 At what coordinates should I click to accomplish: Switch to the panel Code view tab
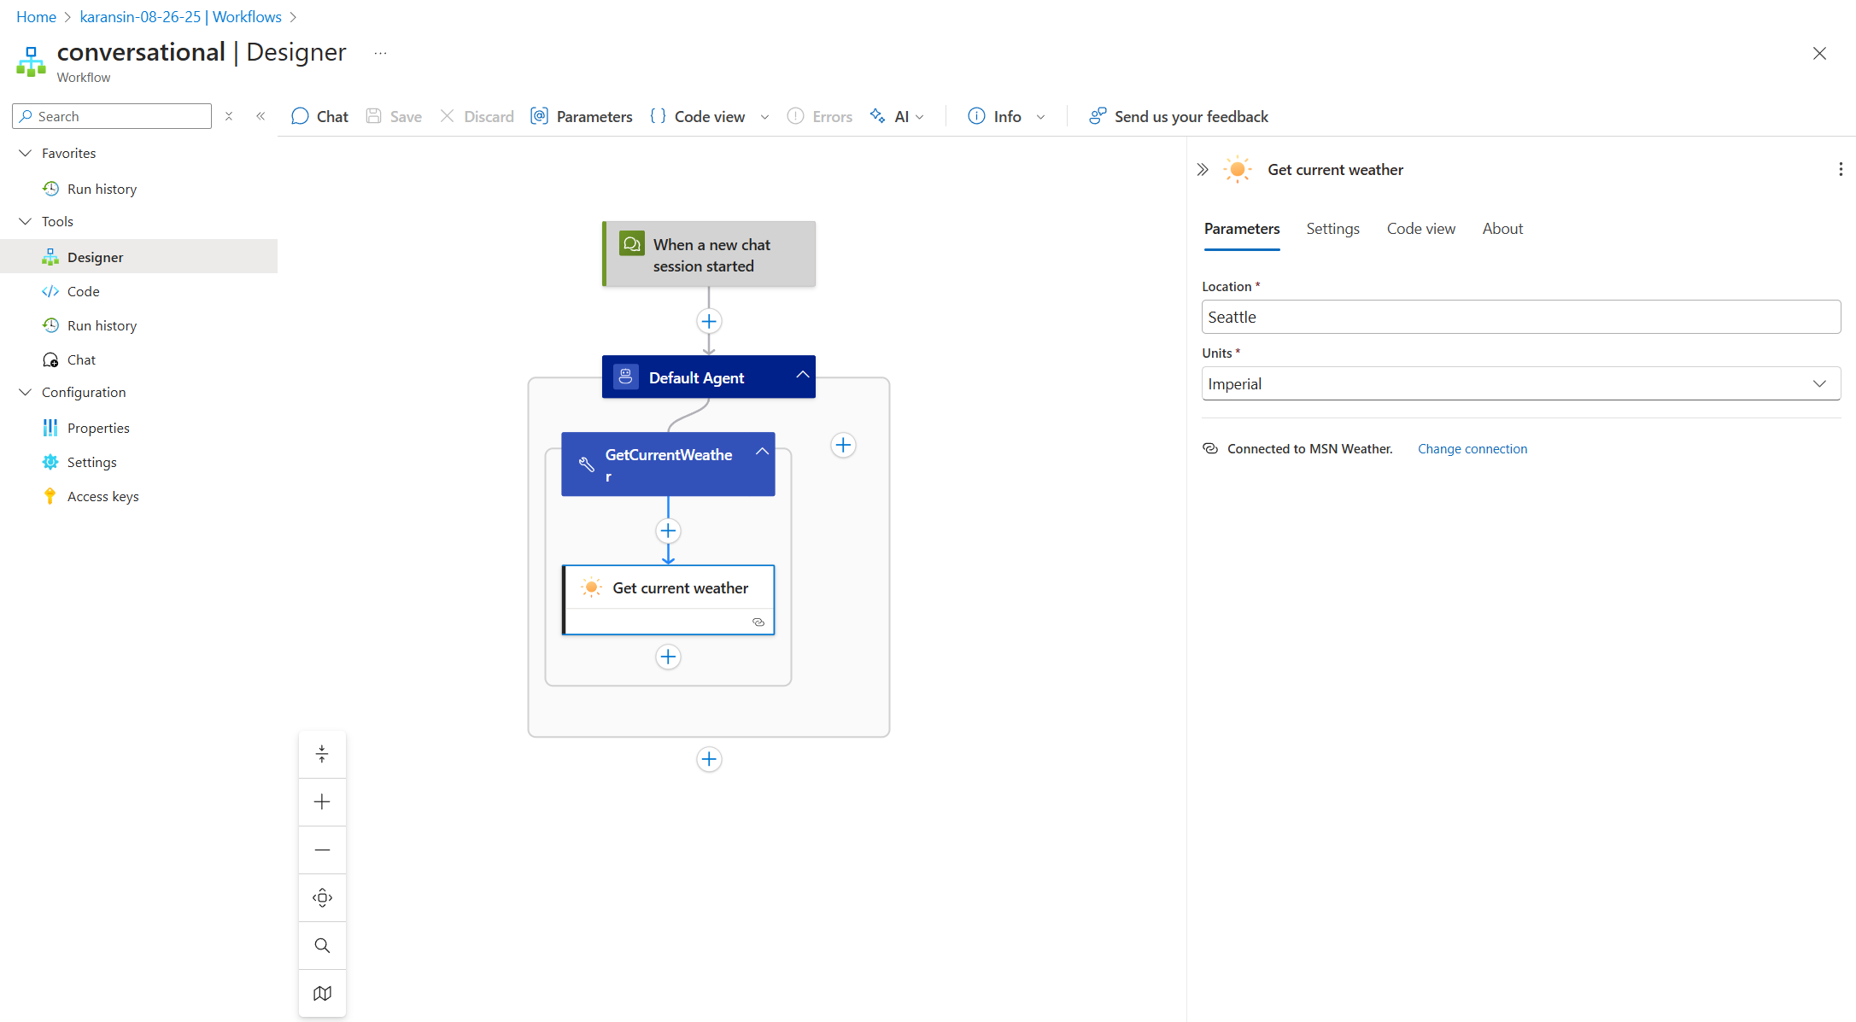[x=1420, y=229]
